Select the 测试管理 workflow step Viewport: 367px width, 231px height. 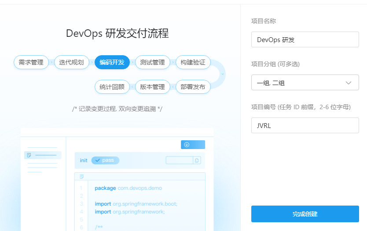point(153,62)
